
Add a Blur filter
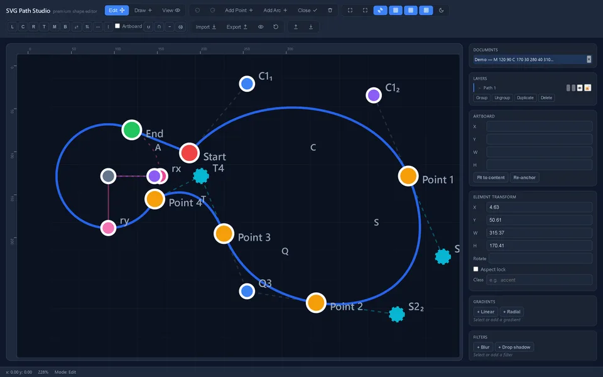coord(483,347)
